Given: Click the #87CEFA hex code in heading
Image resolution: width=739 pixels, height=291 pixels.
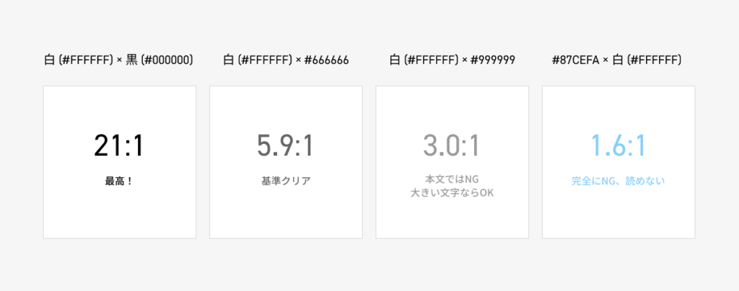Looking at the screenshot, I should (574, 61).
